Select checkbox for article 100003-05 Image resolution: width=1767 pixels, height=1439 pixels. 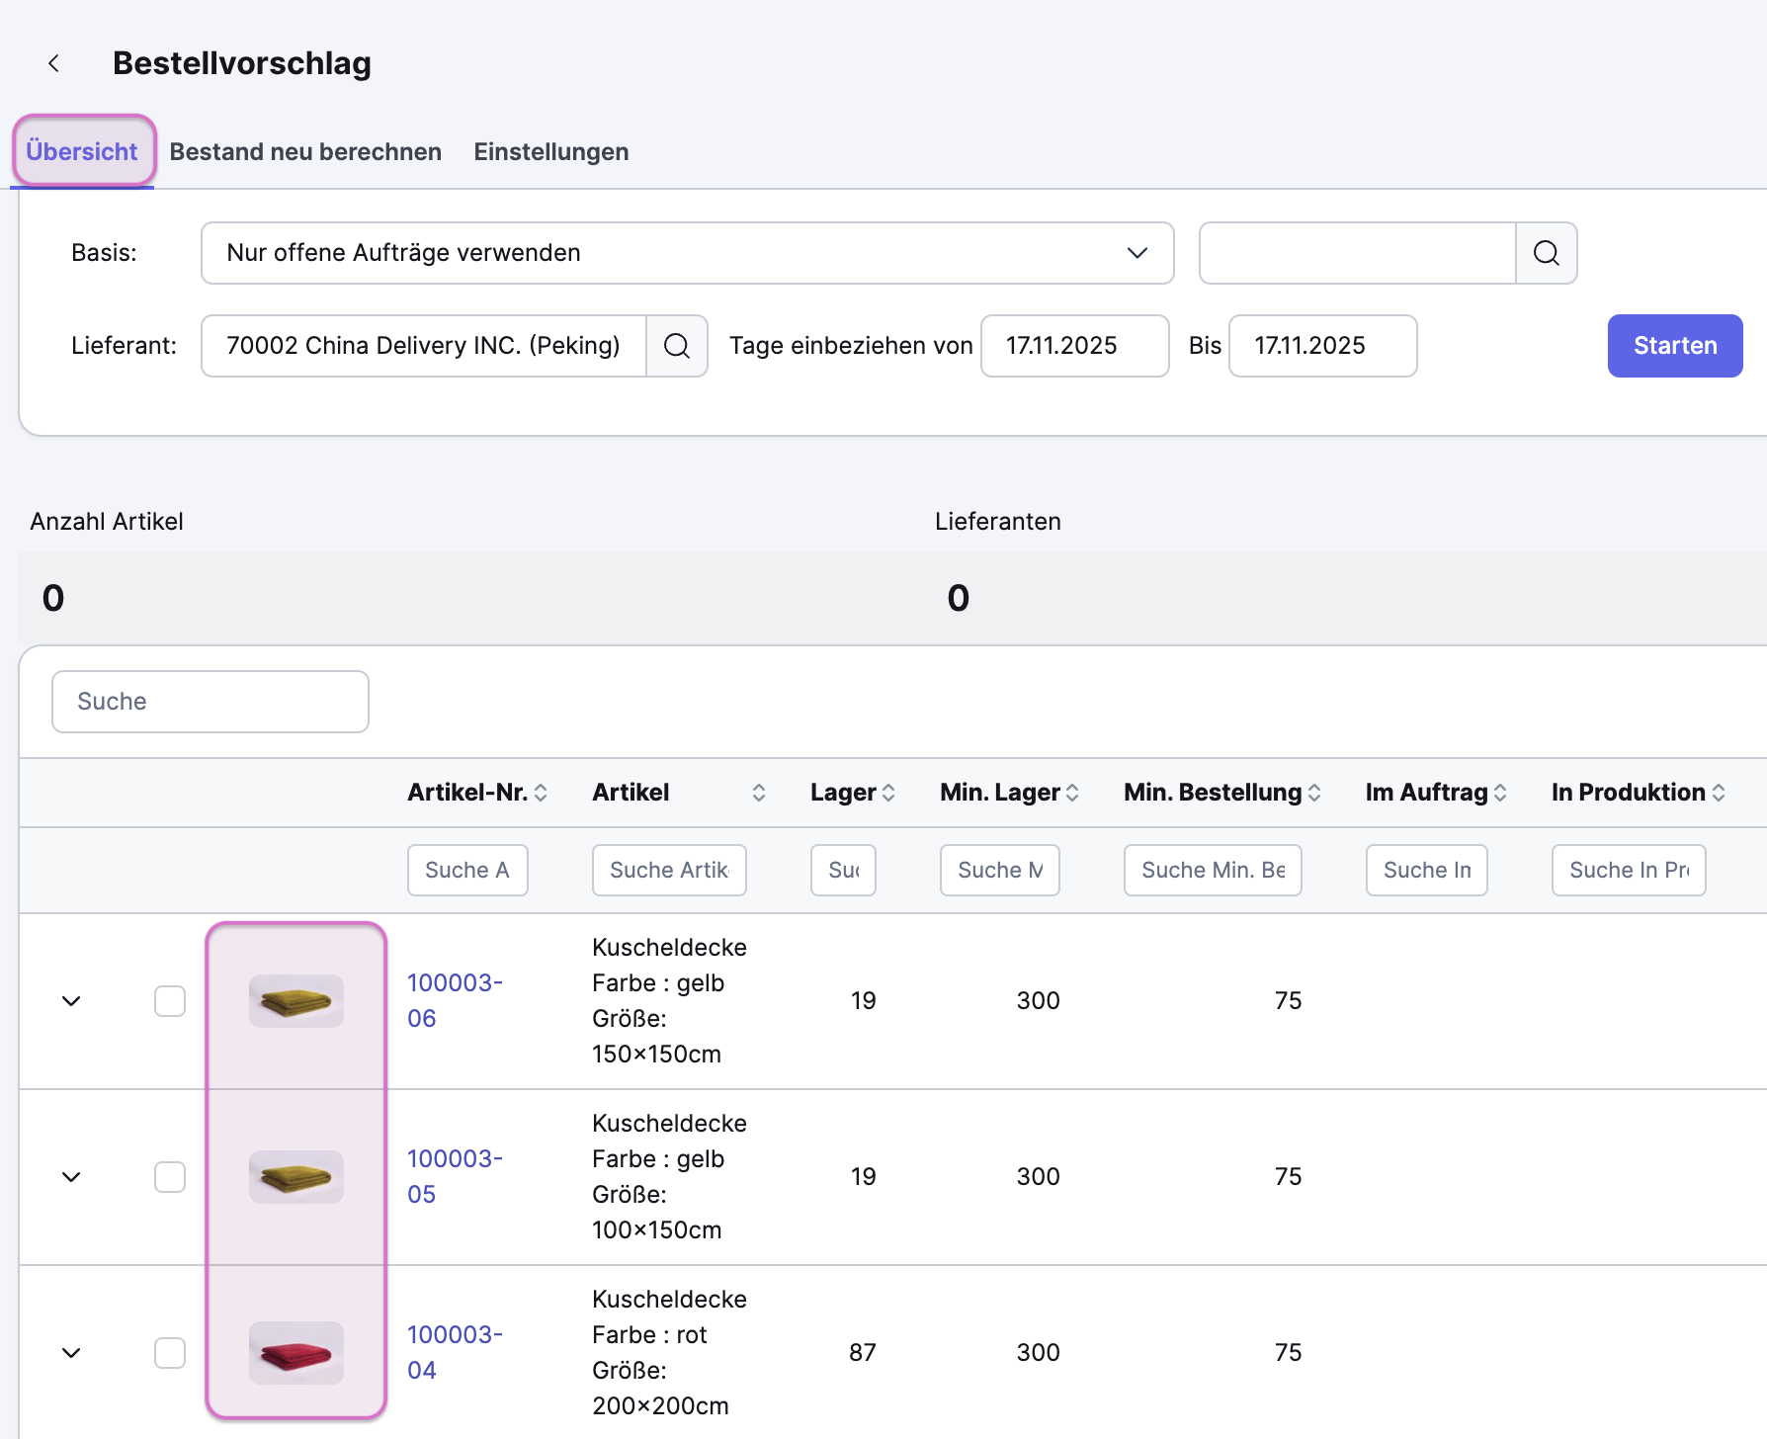pos(170,1177)
